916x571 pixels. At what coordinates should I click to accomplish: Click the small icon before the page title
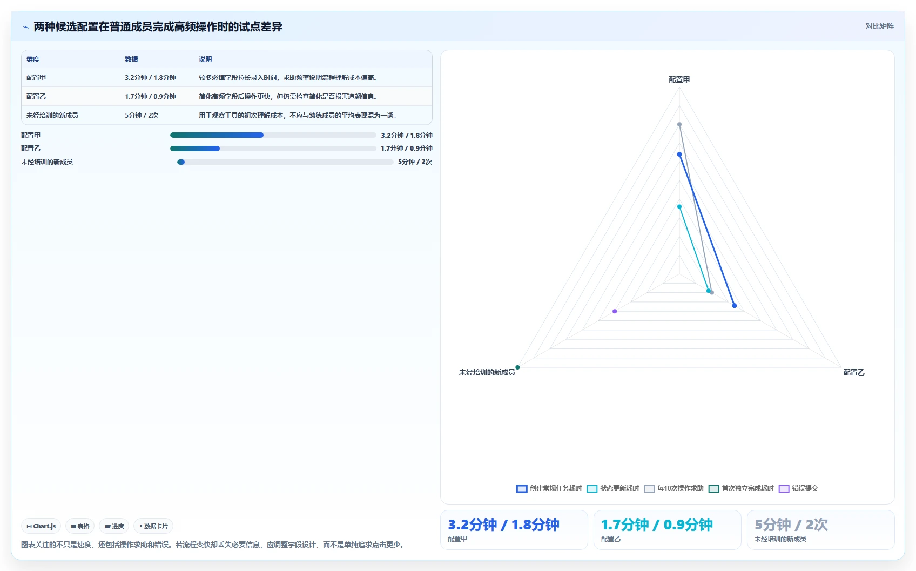pyautogui.click(x=25, y=27)
